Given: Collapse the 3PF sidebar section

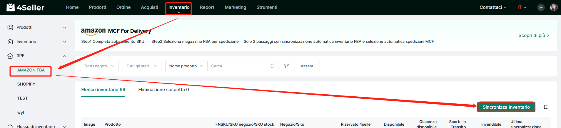Looking at the screenshot, I should coord(65,56).
